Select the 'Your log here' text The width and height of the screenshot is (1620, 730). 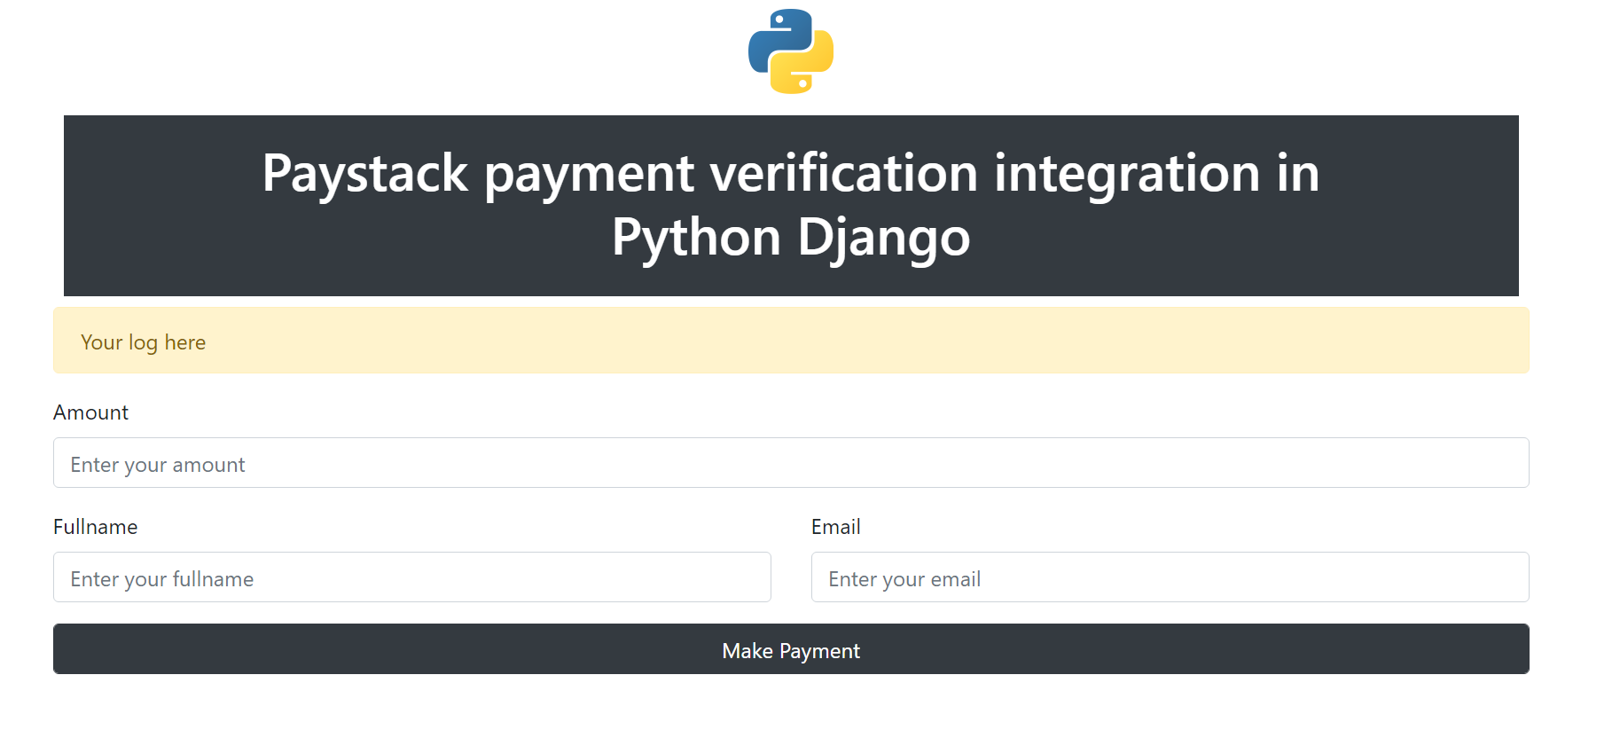pos(143,342)
